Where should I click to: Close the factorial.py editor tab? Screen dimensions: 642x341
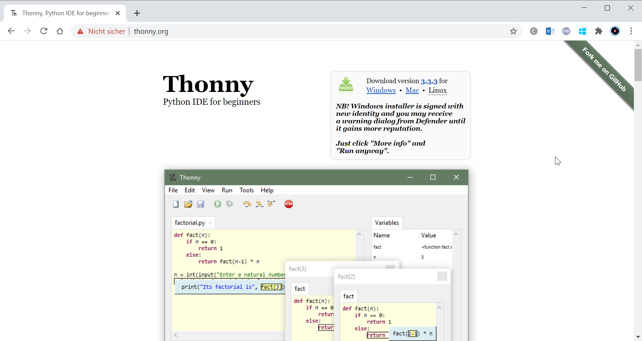click(x=210, y=223)
